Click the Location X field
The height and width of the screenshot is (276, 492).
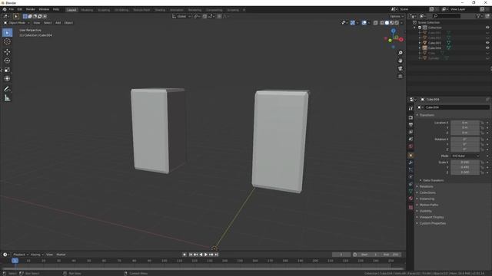(465, 123)
